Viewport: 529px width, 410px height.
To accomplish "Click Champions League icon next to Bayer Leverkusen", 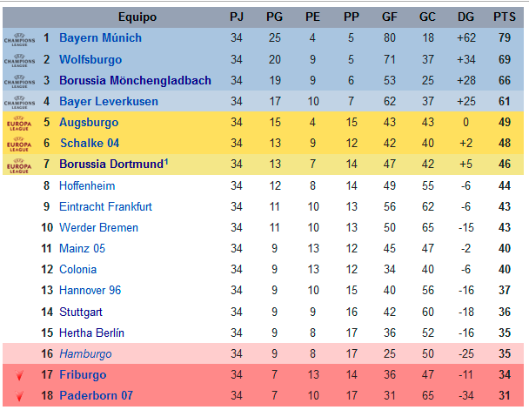I will tap(19, 103).
